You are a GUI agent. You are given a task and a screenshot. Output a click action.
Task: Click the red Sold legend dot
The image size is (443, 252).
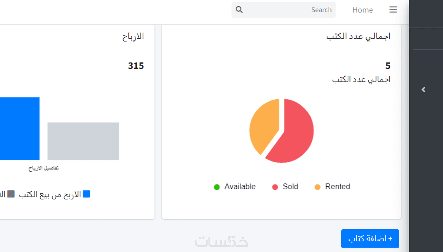(x=275, y=187)
